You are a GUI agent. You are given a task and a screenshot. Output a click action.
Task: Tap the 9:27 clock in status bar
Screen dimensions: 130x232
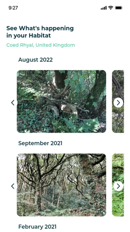(13, 8)
